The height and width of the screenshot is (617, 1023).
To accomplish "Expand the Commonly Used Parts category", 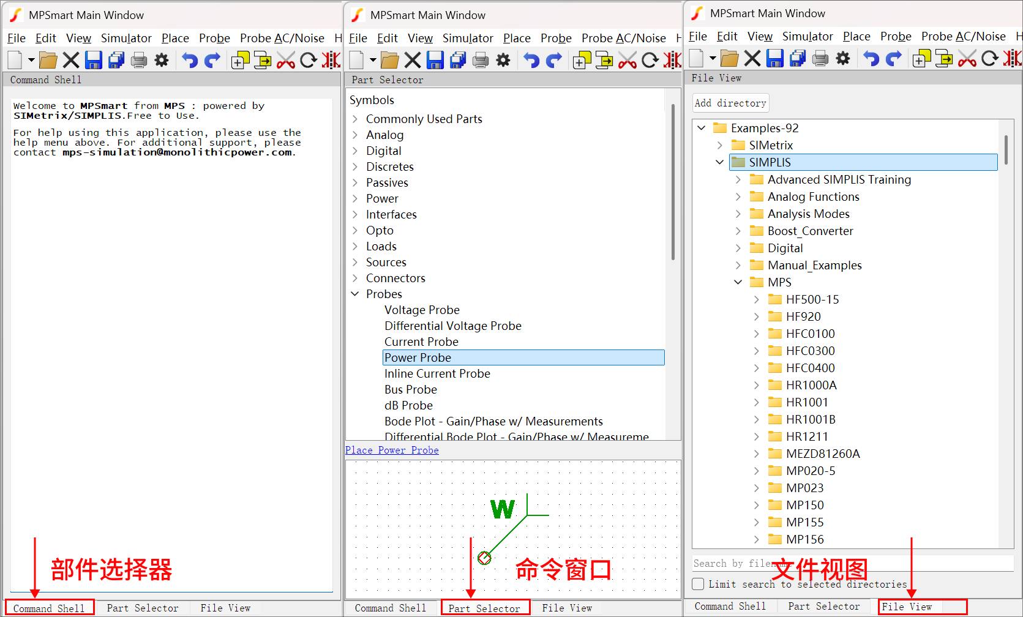I will (355, 119).
